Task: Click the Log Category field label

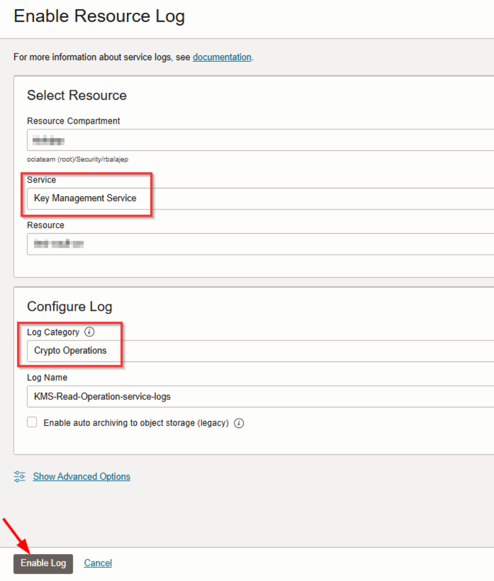Action: point(53,332)
